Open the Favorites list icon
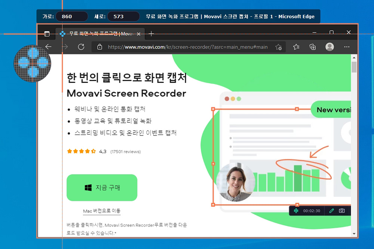The width and height of the screenshot is (374, 249). pos(296,47)
